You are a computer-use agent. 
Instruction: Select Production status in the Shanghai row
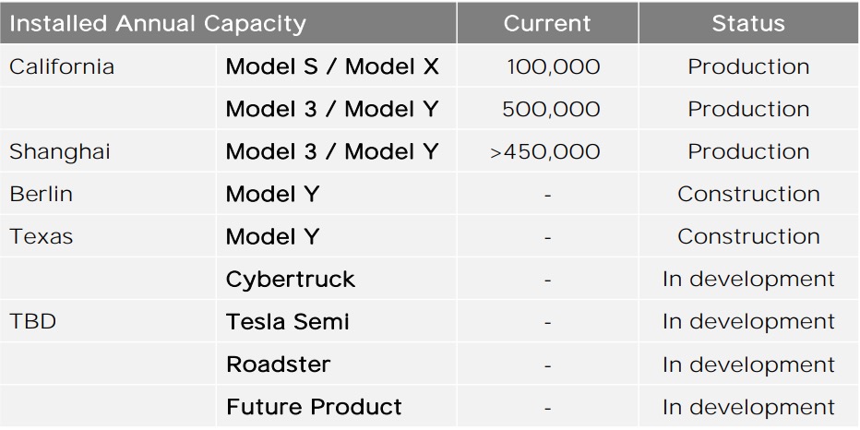[748, 152]
